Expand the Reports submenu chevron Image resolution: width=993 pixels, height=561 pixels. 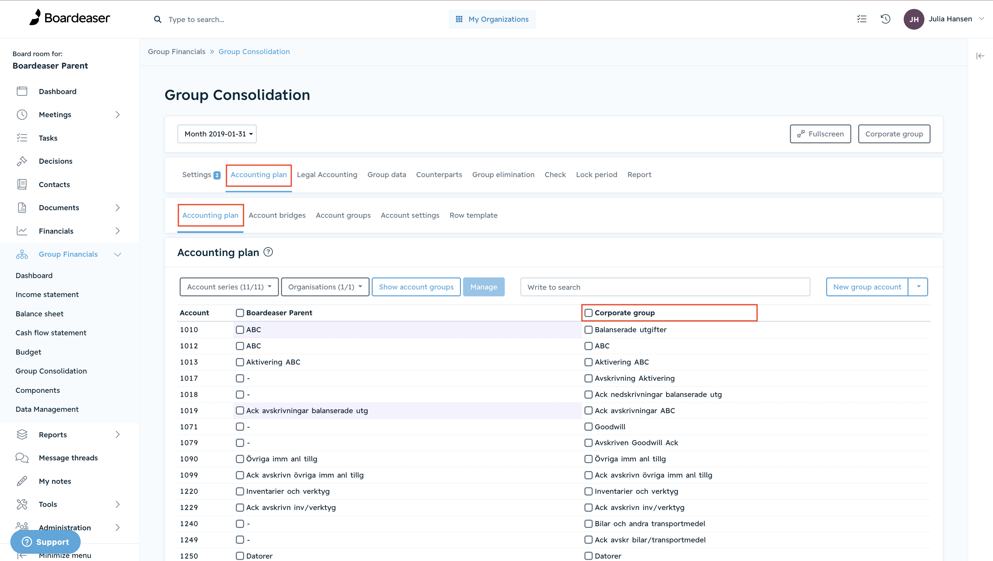tap(118, 435)
